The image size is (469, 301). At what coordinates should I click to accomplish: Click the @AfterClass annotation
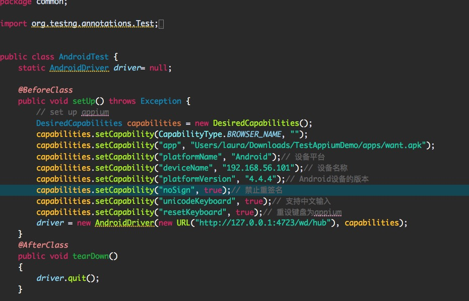[43, 245]
